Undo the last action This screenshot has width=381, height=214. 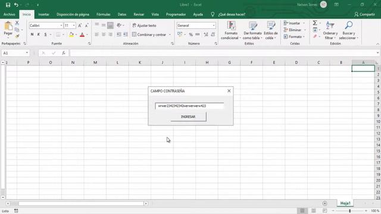[x=16, y=5]
